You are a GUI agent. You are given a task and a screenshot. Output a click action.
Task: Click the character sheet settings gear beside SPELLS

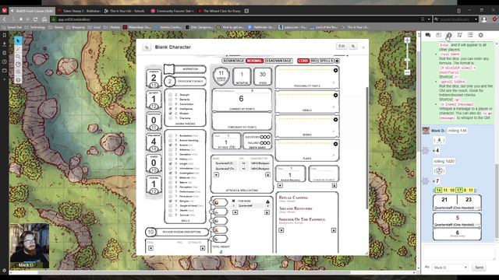pyautogui.click(x=337, y=61)
